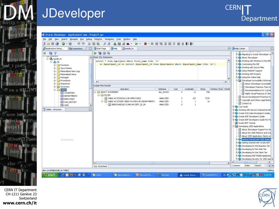Click the Save All toolbar icon

coord(57,44)
